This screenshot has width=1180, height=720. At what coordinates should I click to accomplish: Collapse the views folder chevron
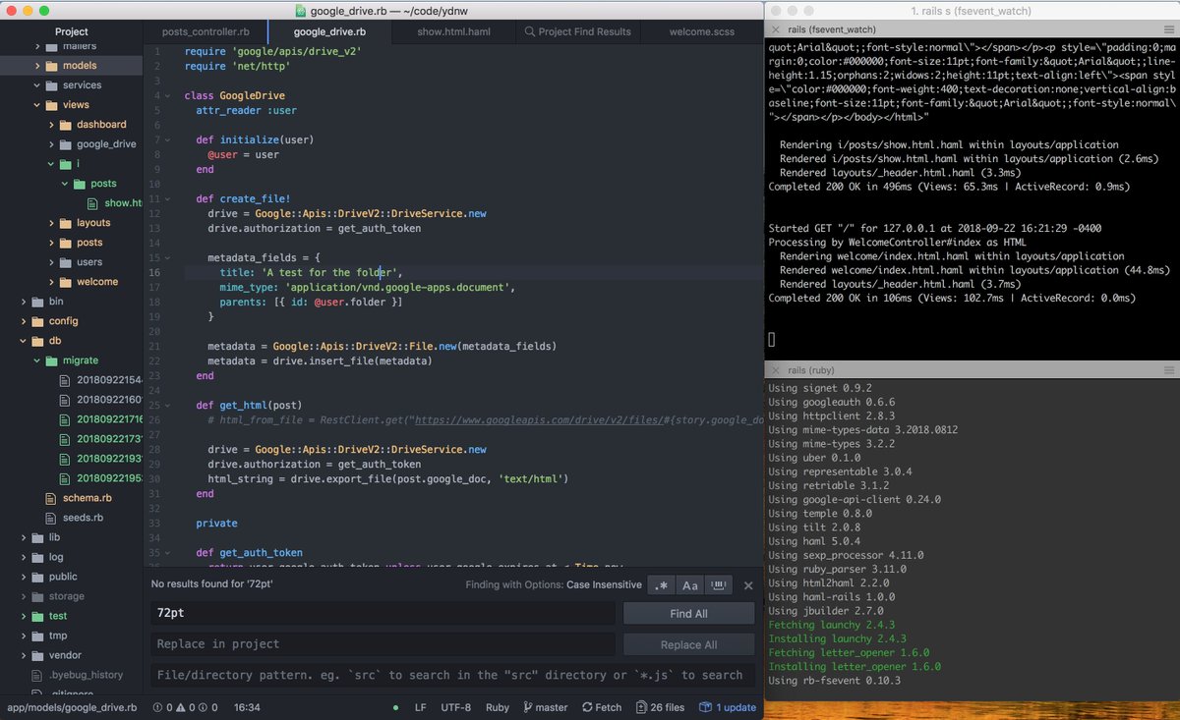pos(37,105)
